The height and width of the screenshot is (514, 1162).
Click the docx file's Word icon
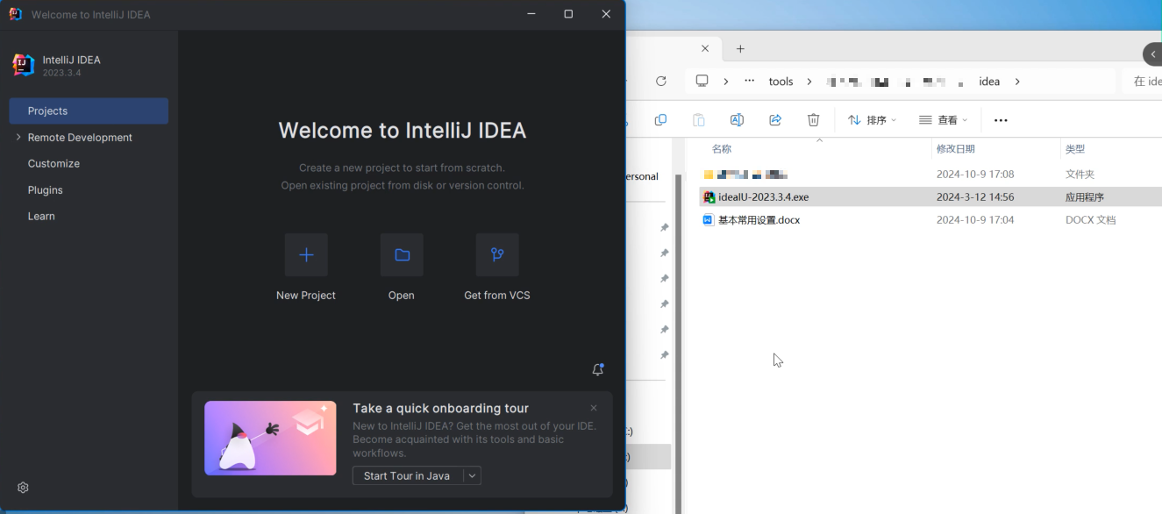(x=709, y=220)
